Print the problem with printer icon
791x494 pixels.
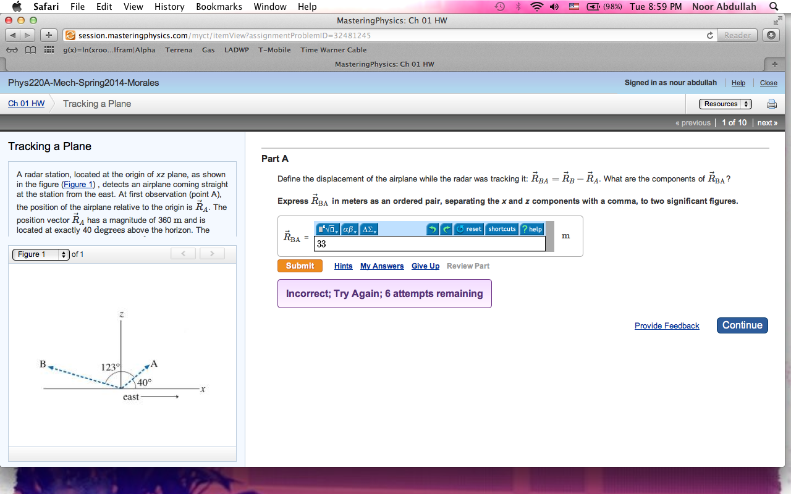pyautogui.click(x=771, y=104)
